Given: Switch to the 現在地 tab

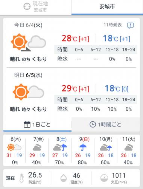Looking at the screenshot, I should (x=36, y=7).
